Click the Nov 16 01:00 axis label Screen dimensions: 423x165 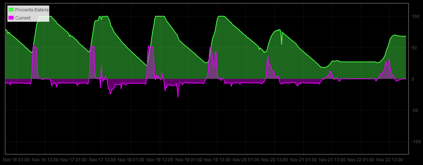click(16, 160)
